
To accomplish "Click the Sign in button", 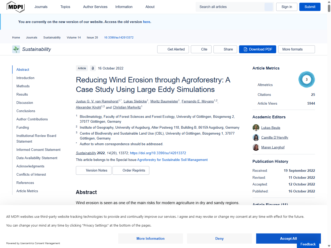I will [287, 7].
